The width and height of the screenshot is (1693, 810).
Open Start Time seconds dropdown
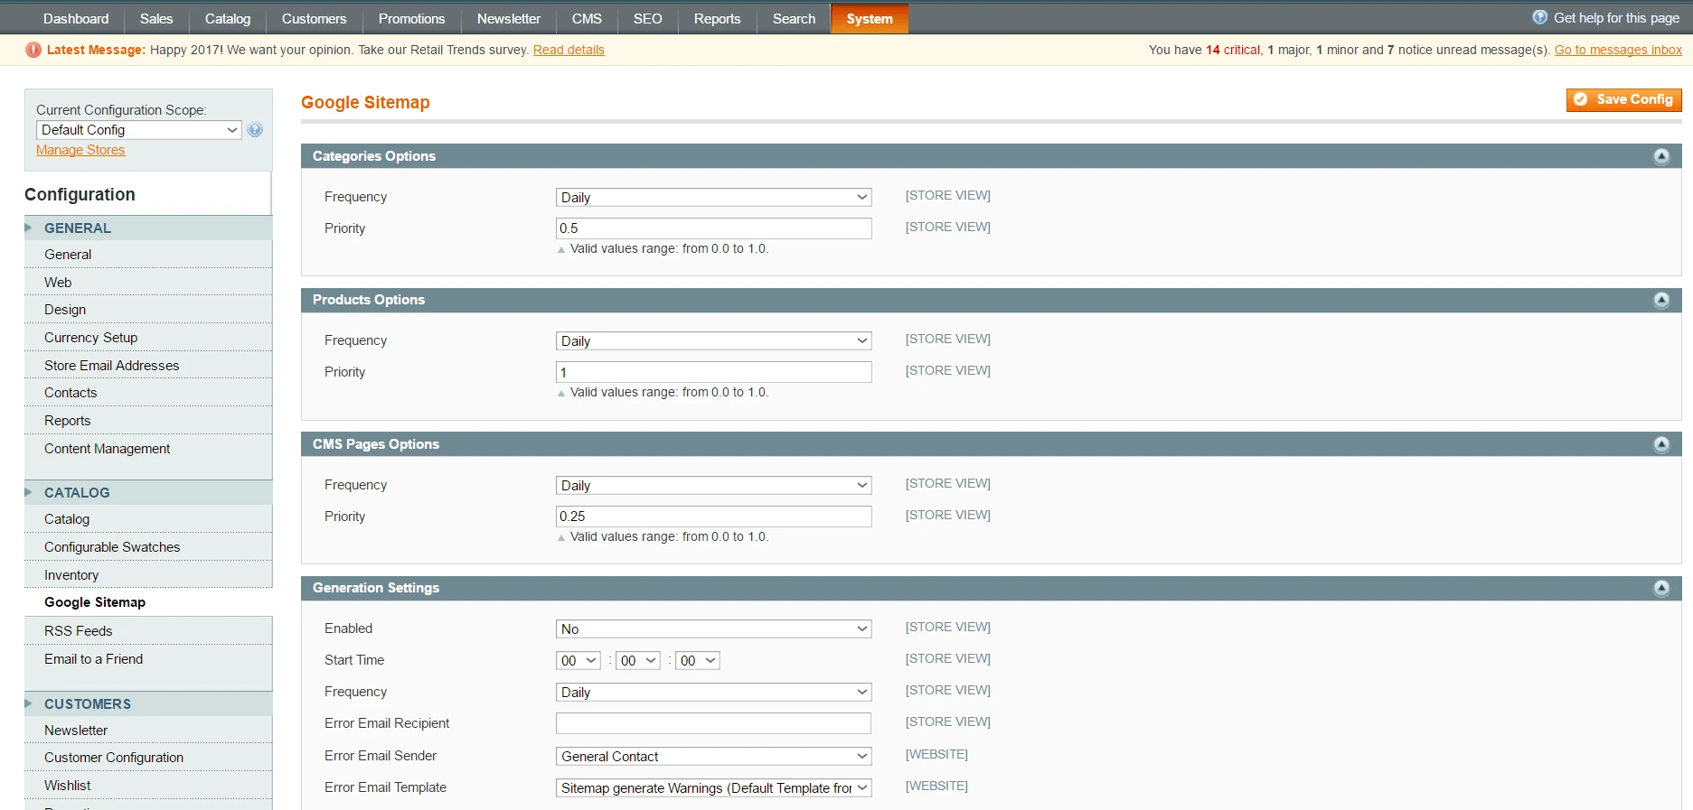tap(698, 661)
